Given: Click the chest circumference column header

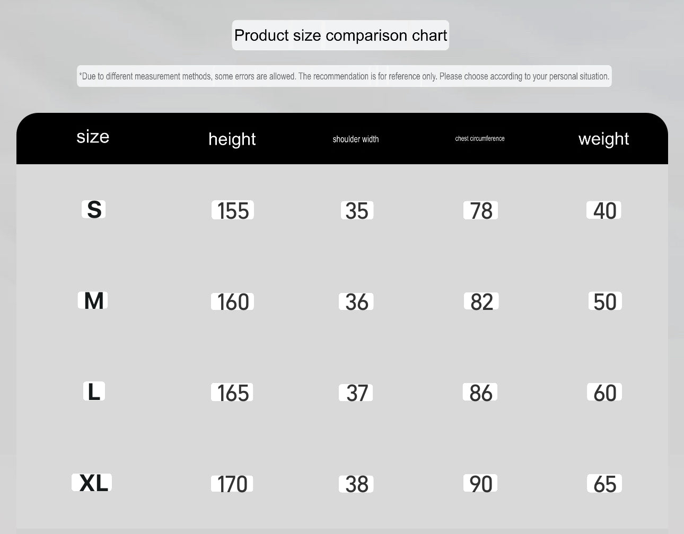Looking at the screenshot, I should (479, 138).
